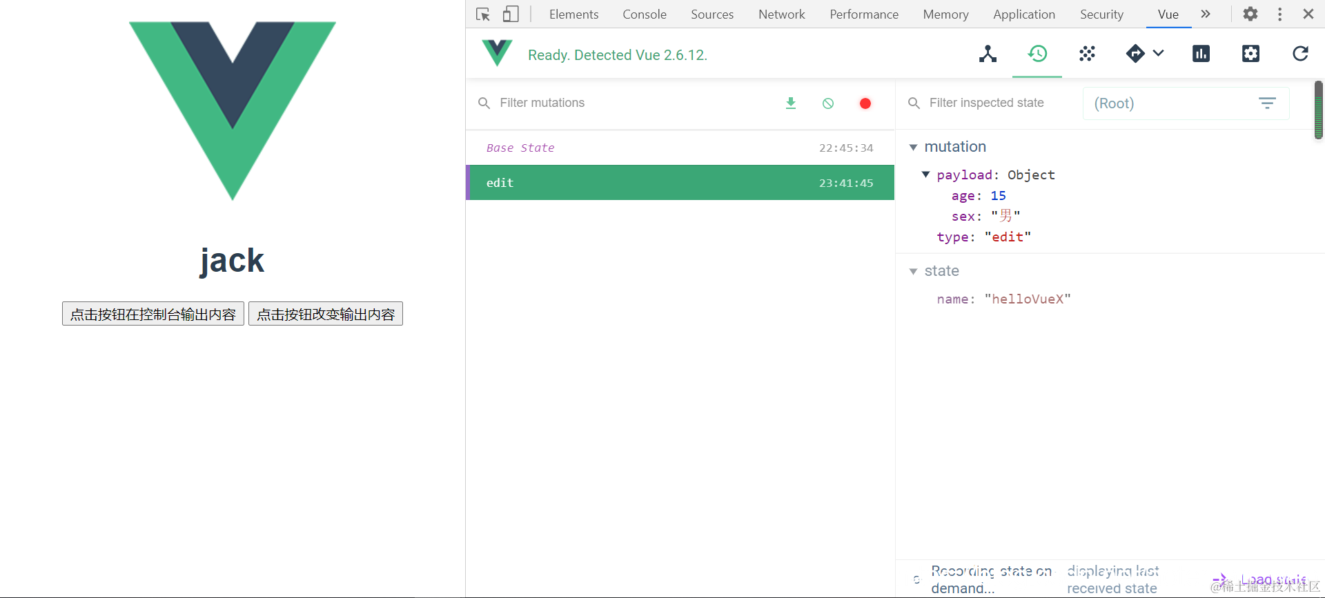Click the Vue logo in devtools header
Viewport: 1325px width, 598px height.
coord(497,53)
